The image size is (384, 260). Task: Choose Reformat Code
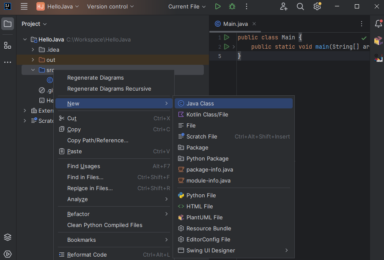(x=114, y=255)
